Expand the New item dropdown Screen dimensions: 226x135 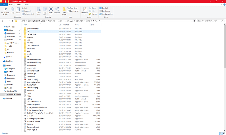(74, 8)
